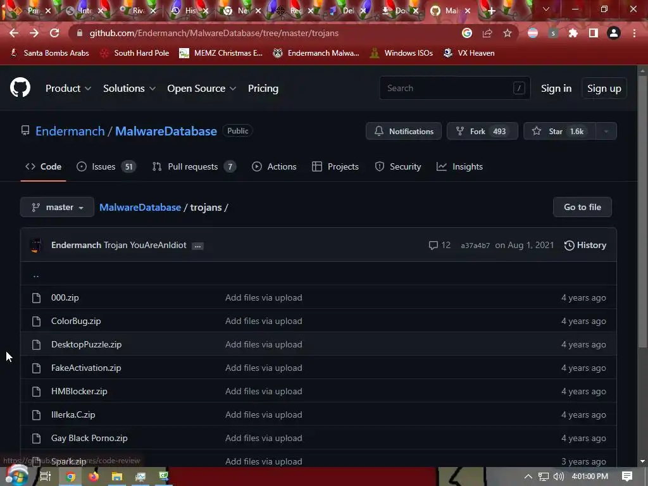Switch to the Insights tab
The width and height of the screenshot is (648, 486).
(459, 166)
